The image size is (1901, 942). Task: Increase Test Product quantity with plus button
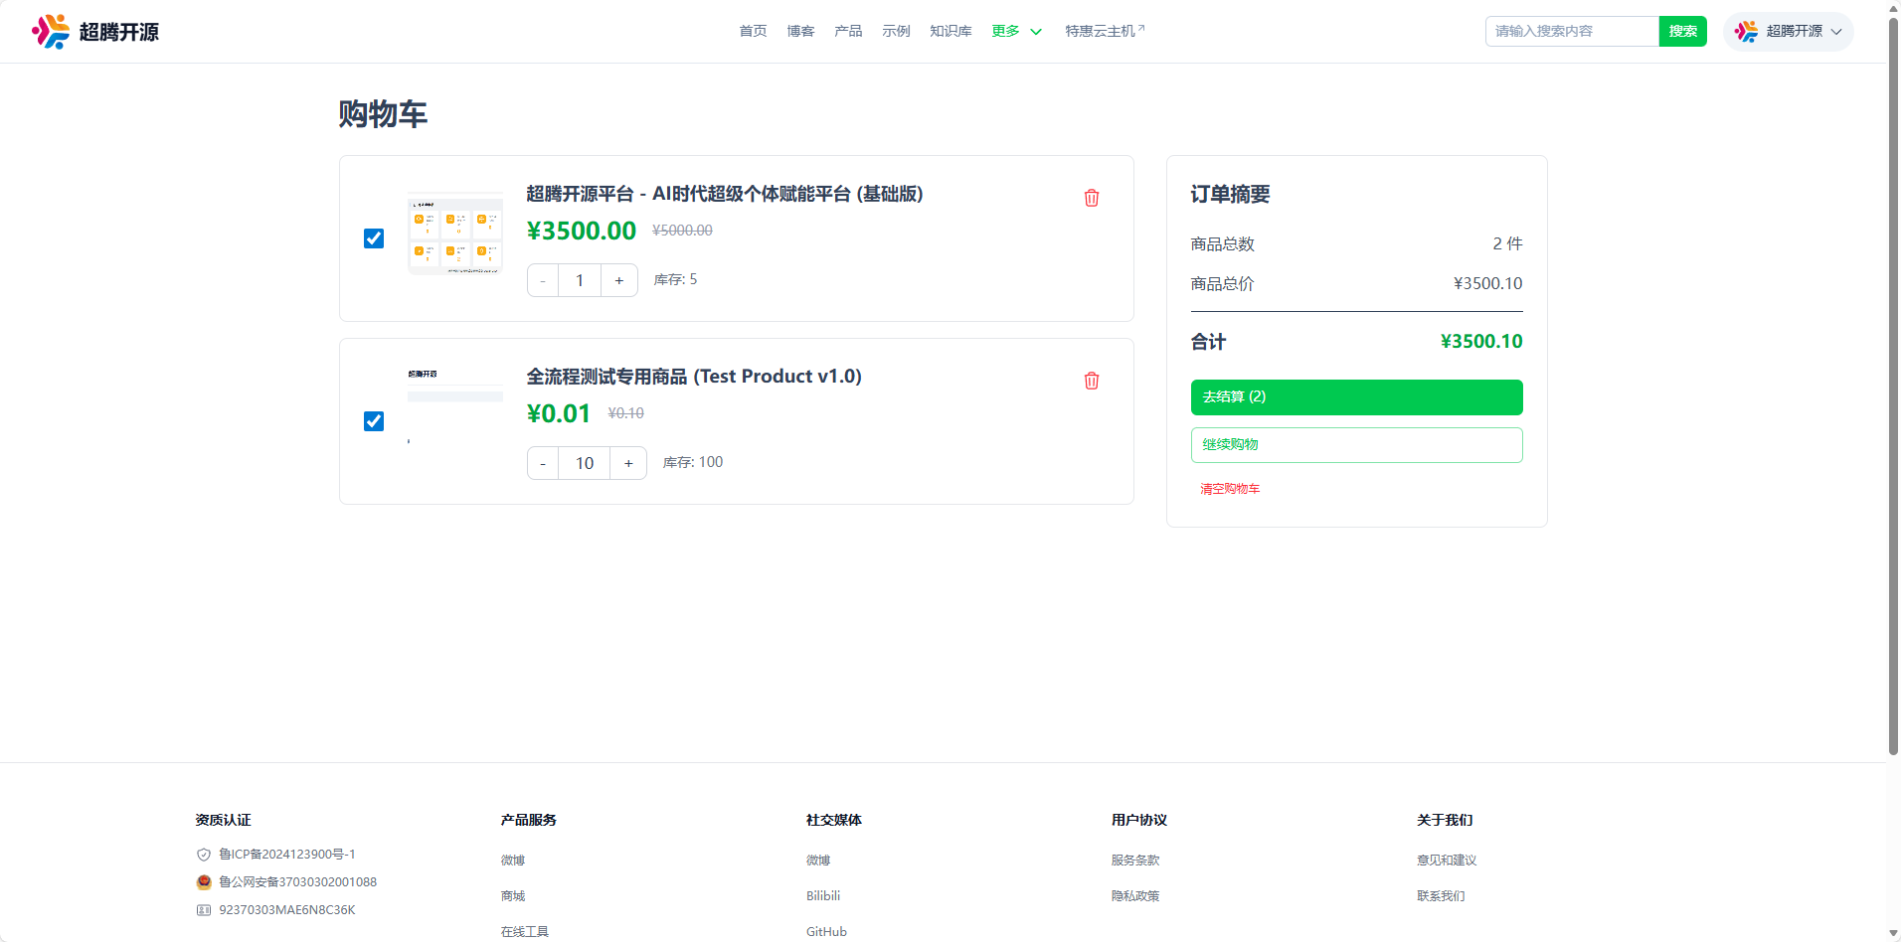click(627, 463)
